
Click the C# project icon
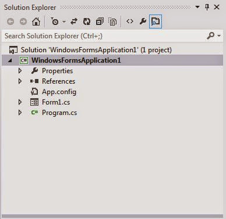24,60
